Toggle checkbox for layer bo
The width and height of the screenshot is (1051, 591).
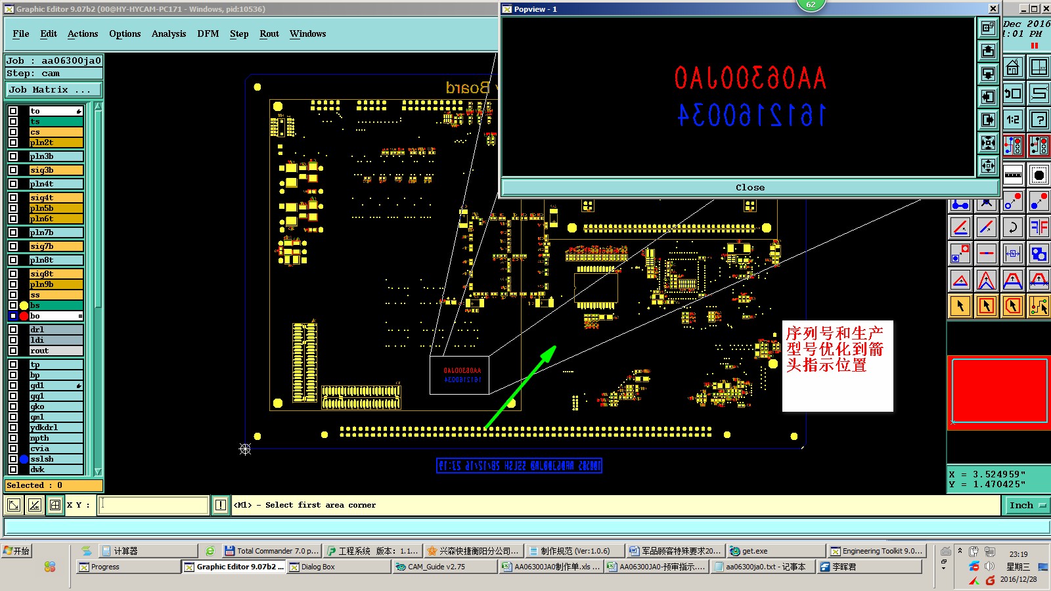pos(13,316)
